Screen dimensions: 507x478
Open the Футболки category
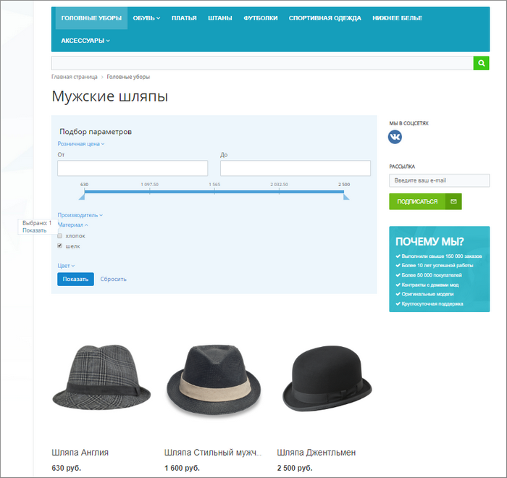(x=261, y=18)
